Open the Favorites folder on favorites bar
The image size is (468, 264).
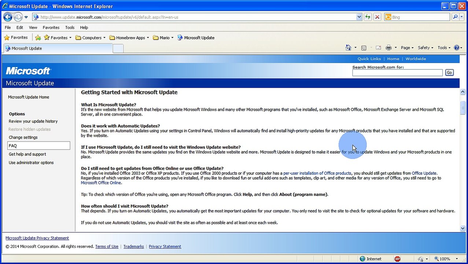point(58,37)
